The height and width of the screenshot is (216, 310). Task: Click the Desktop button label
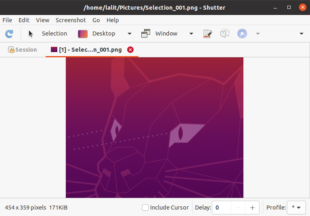pyautogui.click(x=104, y=34)
